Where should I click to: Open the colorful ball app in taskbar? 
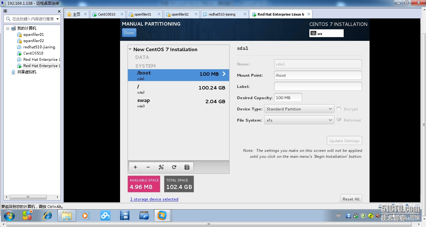click(x=27, y=215)
